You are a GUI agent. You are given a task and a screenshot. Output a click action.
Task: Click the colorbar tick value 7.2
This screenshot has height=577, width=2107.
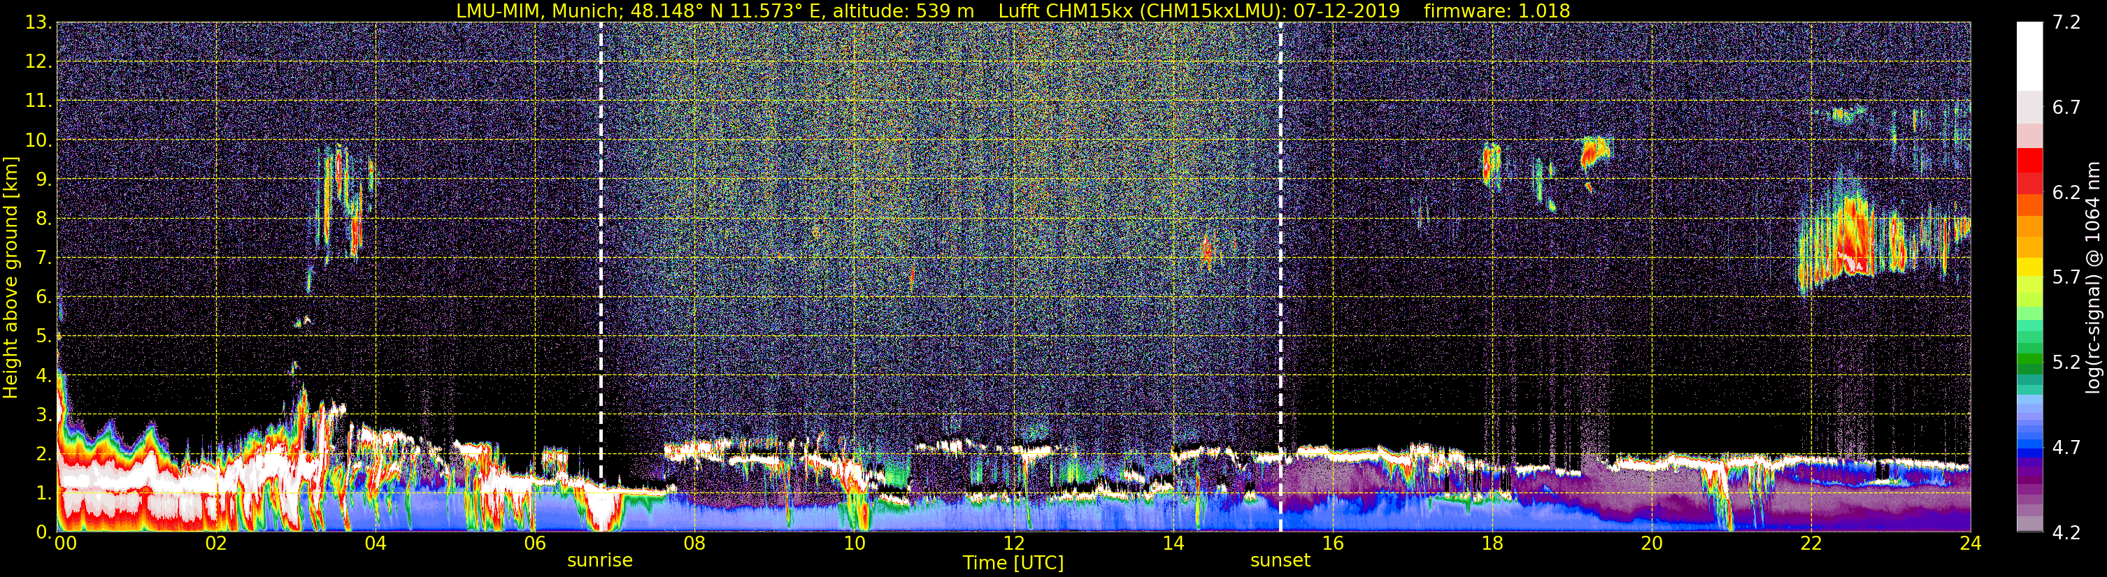coord(2066,23)
